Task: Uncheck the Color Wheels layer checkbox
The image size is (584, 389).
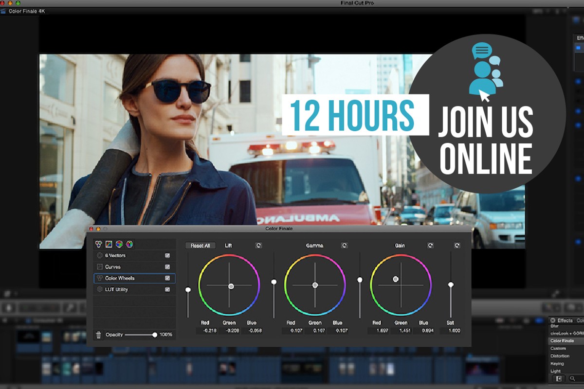Action: pos(167,278)
